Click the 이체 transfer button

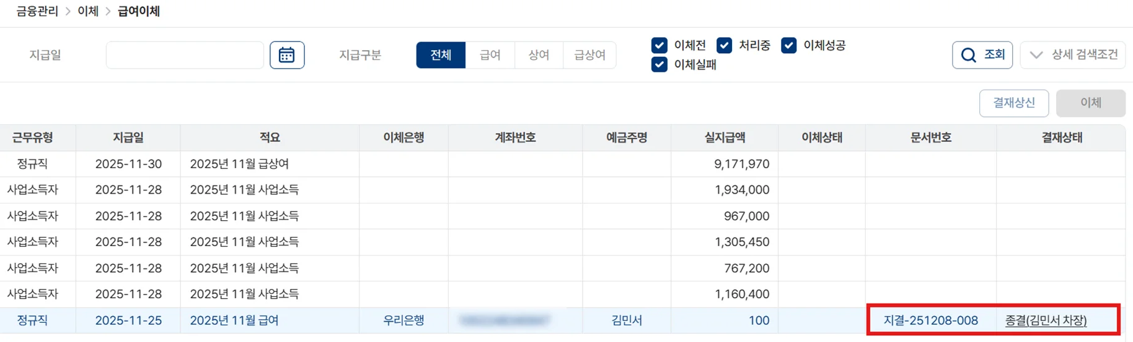1090,103
